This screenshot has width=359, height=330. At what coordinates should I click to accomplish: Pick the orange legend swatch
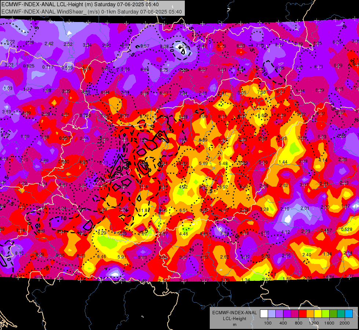click(310, 314)
